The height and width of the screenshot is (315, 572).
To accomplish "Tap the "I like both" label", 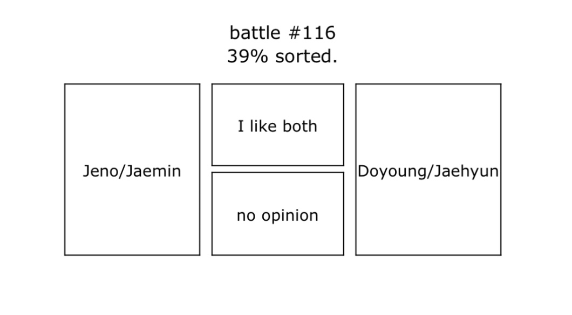I will tap(277, 127).
